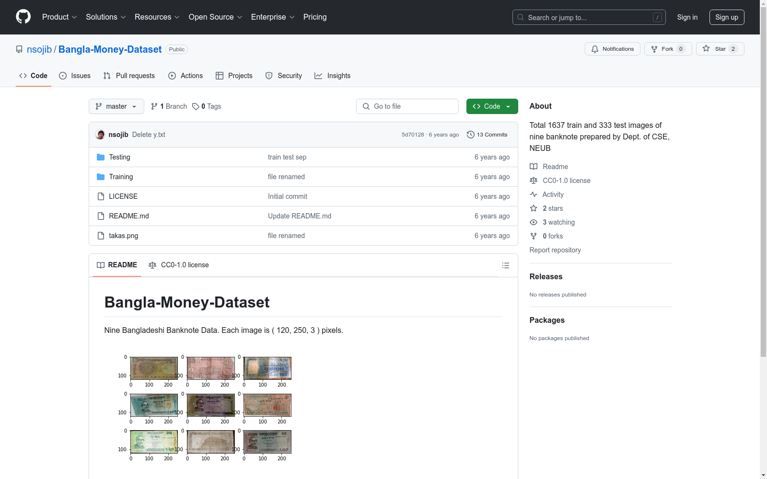The image size is (767, 479).
Task: Click the takas.png file icon
Action: (x=101, y=236)
